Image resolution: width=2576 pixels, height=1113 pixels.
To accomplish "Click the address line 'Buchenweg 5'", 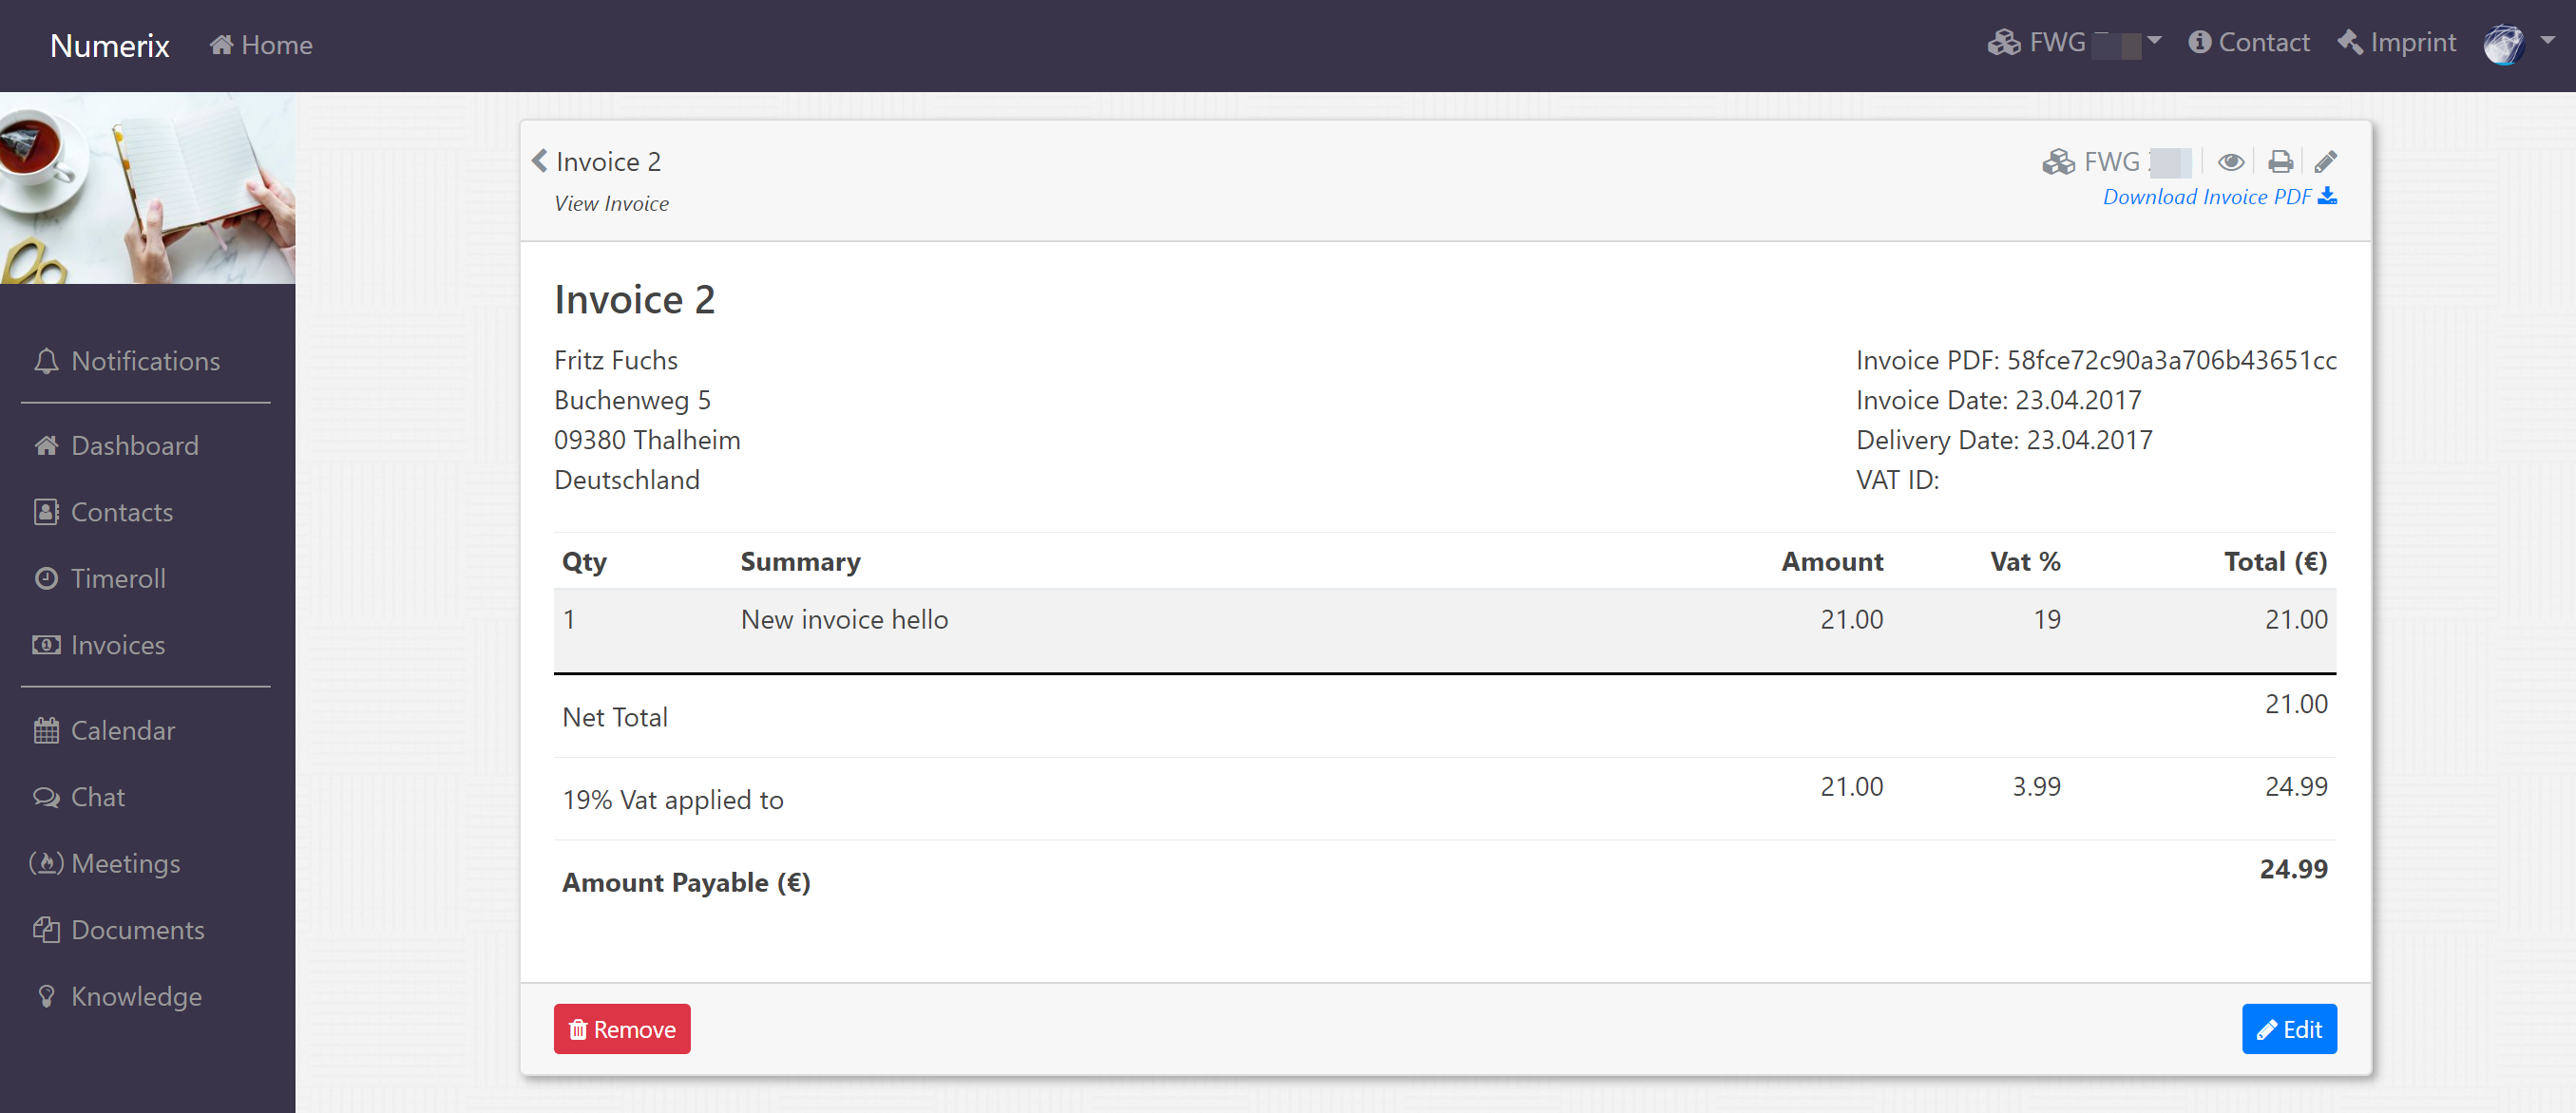I will 632,400.
